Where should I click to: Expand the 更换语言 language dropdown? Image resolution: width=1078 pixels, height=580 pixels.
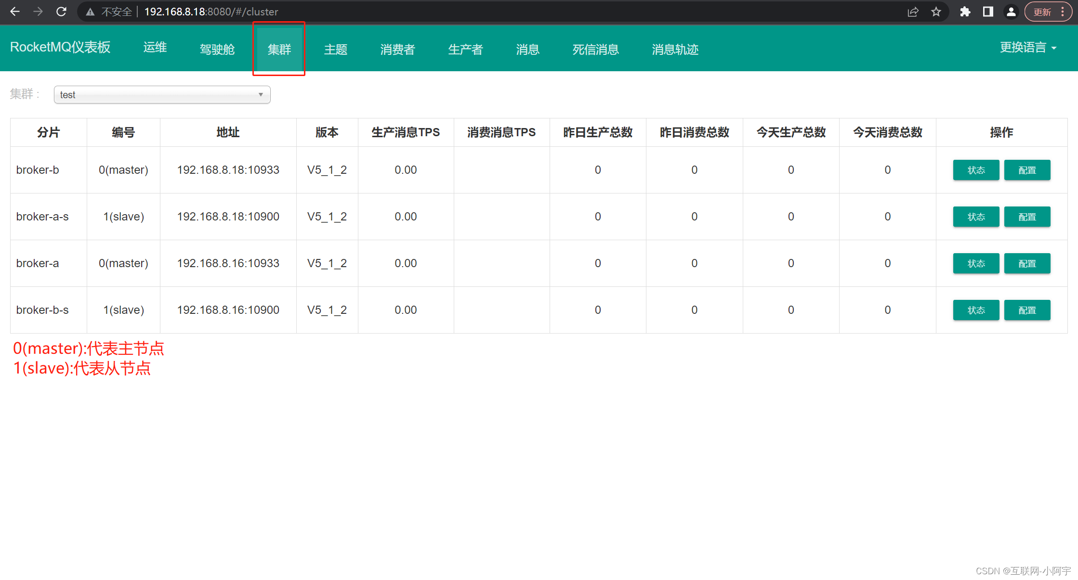1028,47
